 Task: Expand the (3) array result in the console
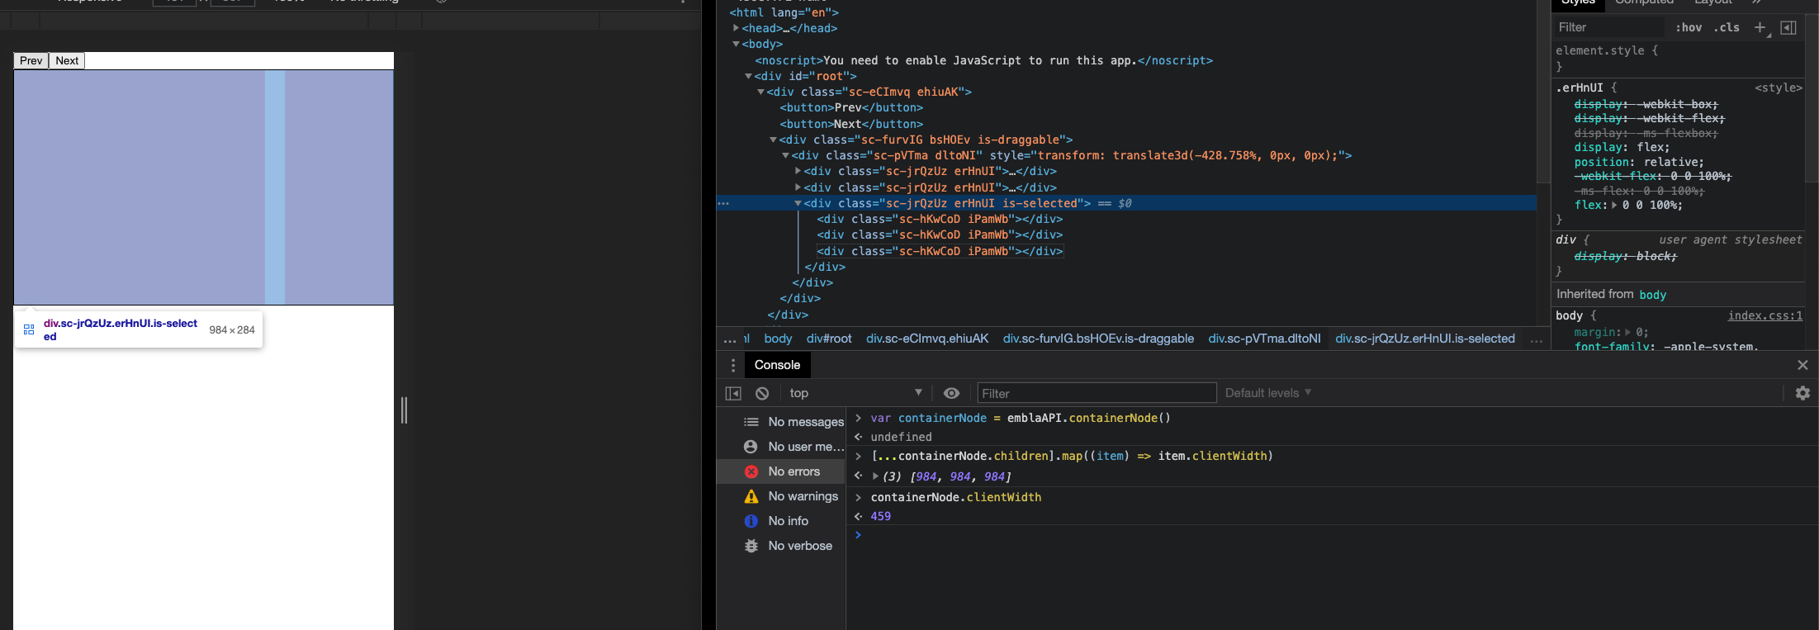pyautogui.click(x=875, y=476)
